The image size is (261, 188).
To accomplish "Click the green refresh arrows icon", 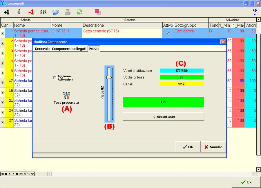I will tap(79, 12).
